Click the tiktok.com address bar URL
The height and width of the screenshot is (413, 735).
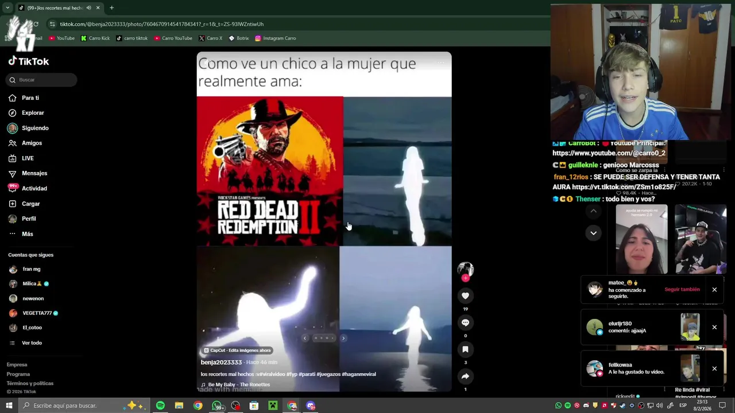tap(162, 24)
